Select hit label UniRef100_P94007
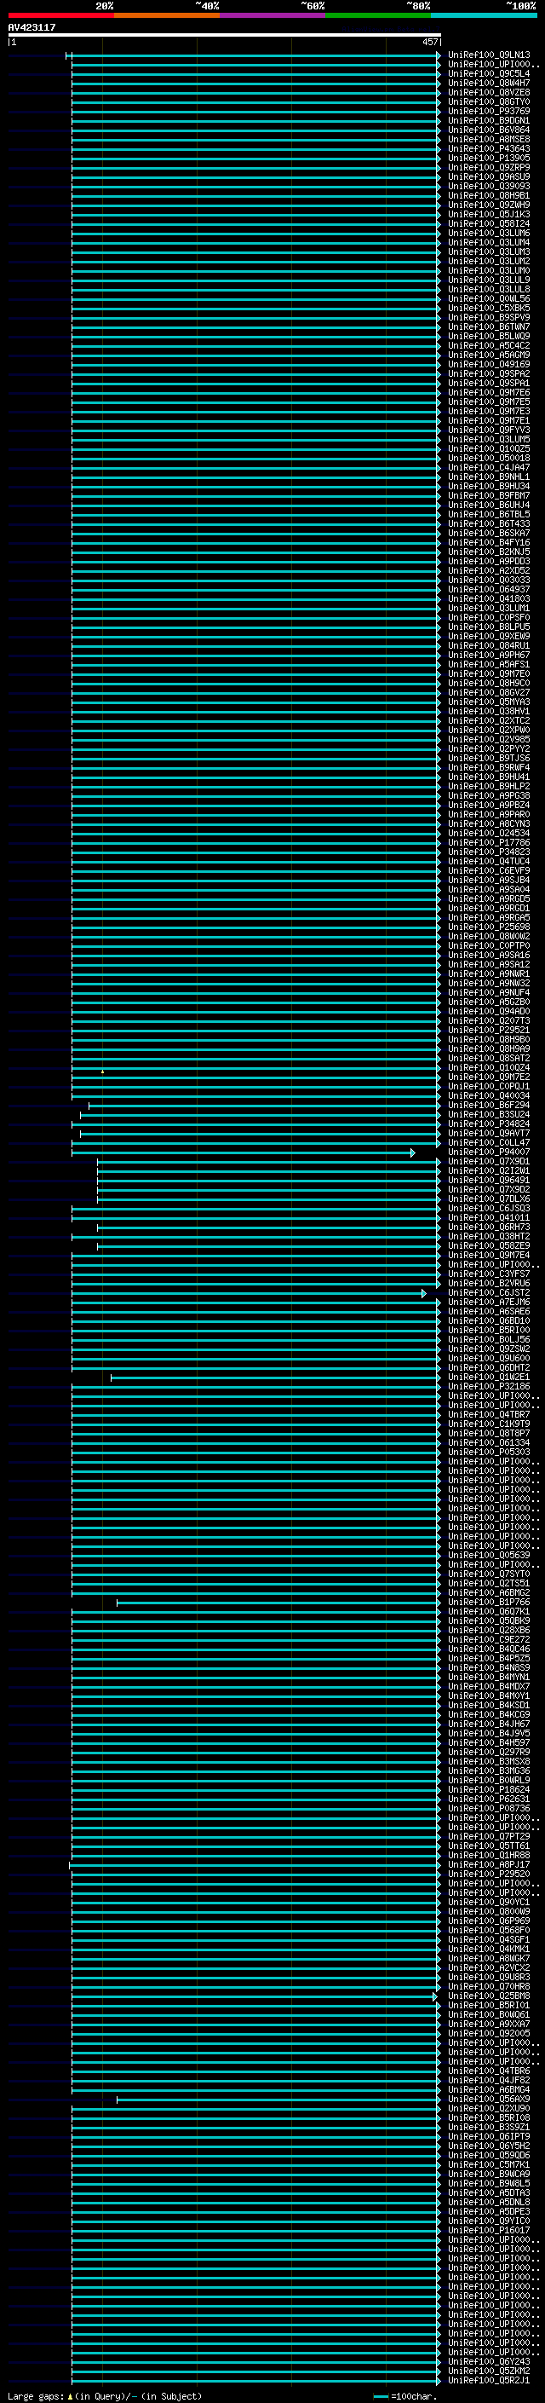This screenshot has height=2403, width=545. click(x=489, y=1152)
